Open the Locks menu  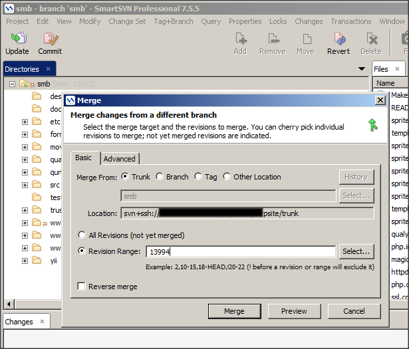(278, 21)
